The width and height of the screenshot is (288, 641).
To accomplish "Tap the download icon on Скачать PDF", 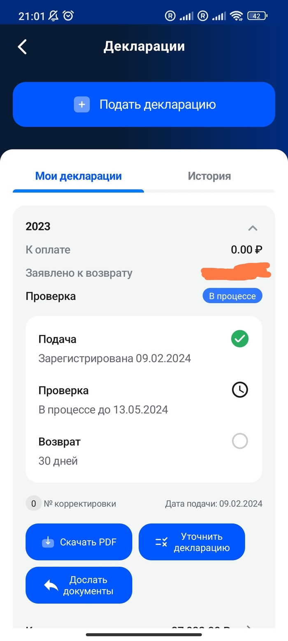I will pyautogui.click(x=48, y=542).
